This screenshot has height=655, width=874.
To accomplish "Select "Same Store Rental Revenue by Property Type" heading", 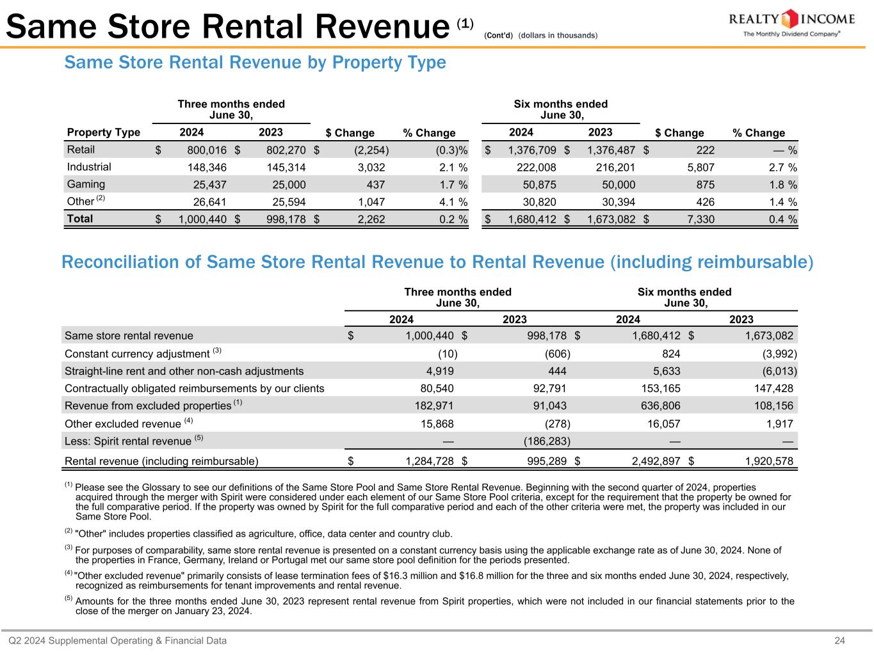I will click(255, 63).
